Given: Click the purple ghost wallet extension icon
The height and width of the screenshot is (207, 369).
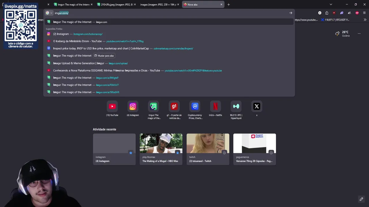Looking at the screenshot, I should 342,13.
